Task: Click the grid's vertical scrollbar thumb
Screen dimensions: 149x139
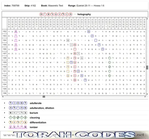Action: click(x=147, y=67)
